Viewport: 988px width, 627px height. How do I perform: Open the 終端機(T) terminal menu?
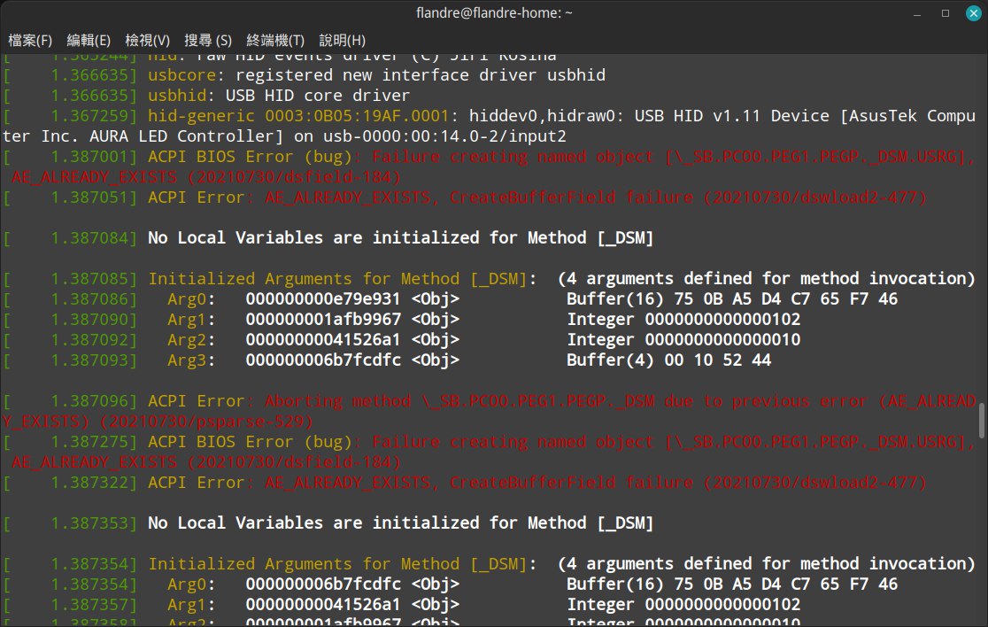click(275, 41)
